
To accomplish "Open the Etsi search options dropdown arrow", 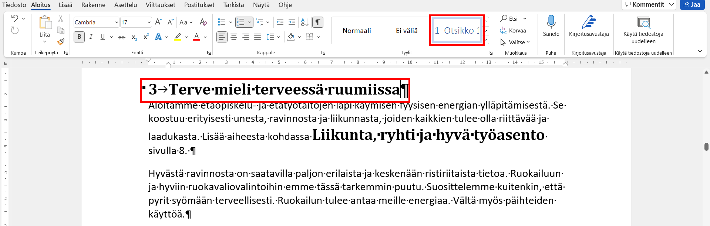I will [525, 18].
